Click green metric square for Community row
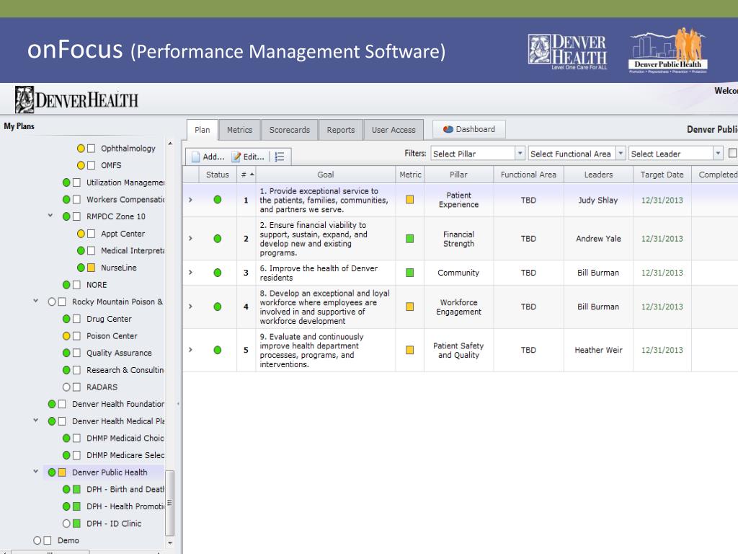The image size is (738, 554). click(410, 273)
